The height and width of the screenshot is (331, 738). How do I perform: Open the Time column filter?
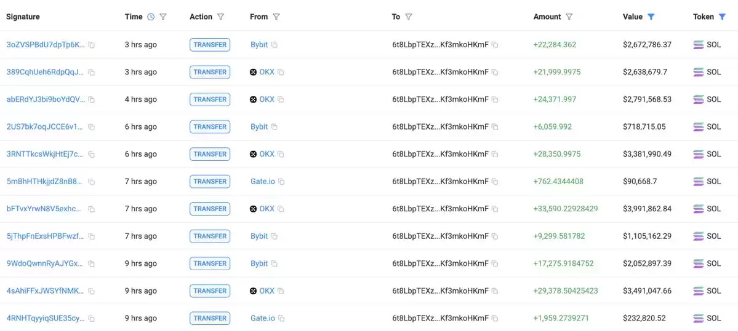click(163, 17)
